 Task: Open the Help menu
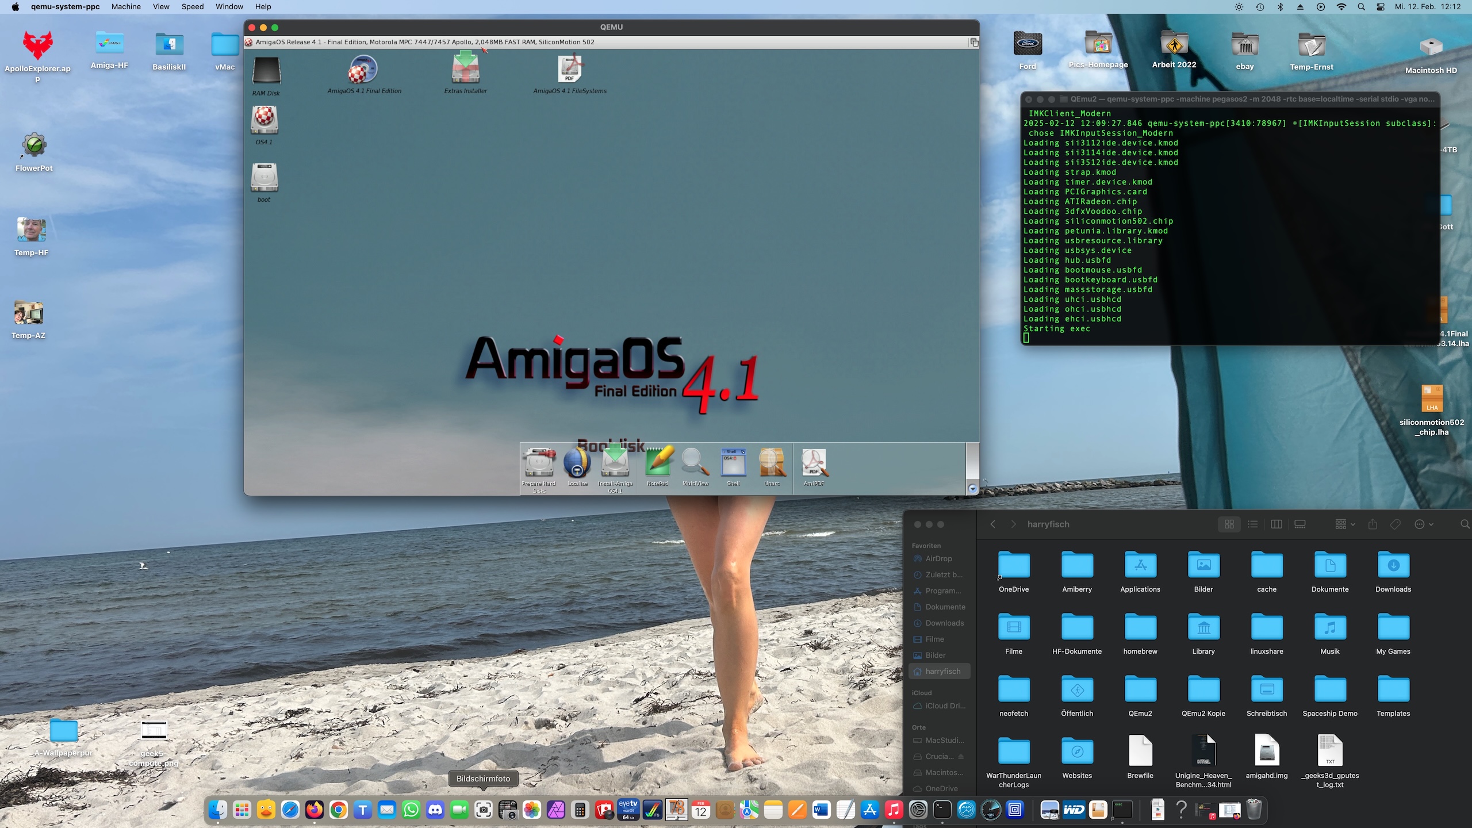coord(263,7)
